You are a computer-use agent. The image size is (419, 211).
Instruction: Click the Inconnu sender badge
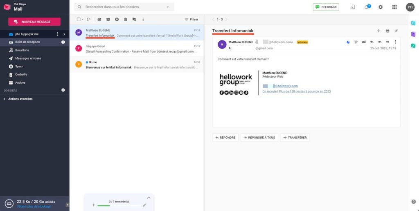[x=302, y=42]
